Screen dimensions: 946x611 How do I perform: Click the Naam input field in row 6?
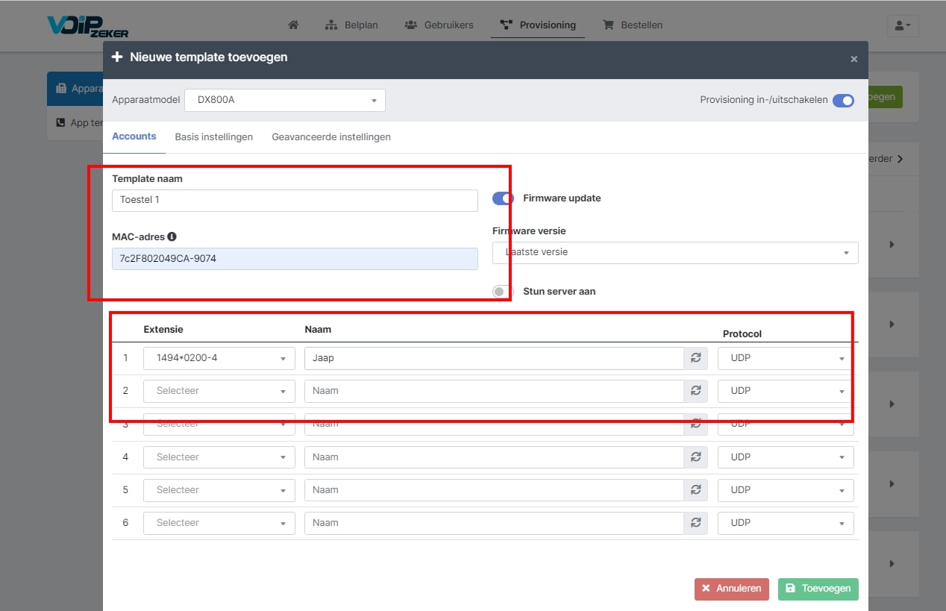tap(494, 523)
